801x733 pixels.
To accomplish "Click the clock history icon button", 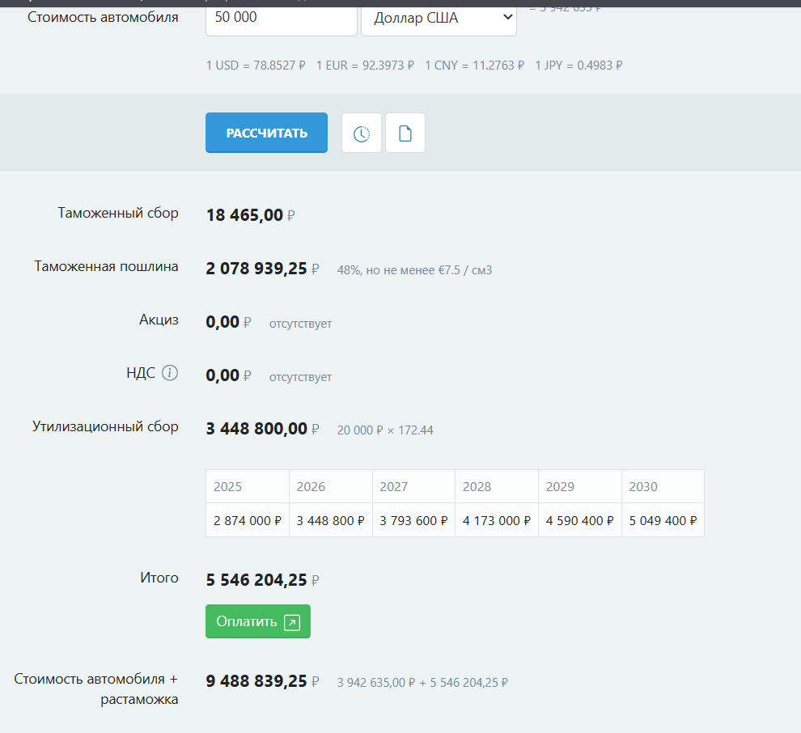I will coord(362,133).
